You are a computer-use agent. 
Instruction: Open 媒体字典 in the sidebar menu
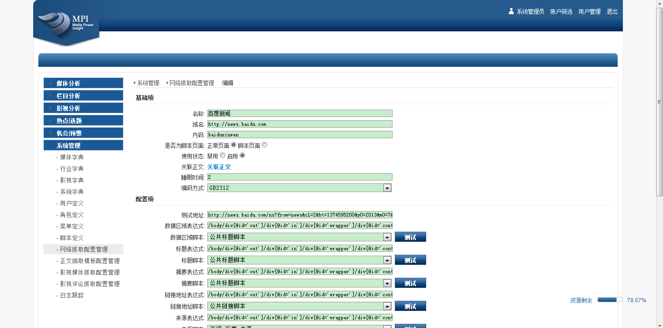click(x=71, y=157)
